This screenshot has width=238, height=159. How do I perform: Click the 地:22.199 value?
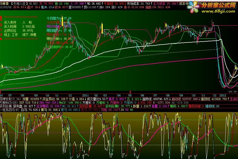point(62,4)
